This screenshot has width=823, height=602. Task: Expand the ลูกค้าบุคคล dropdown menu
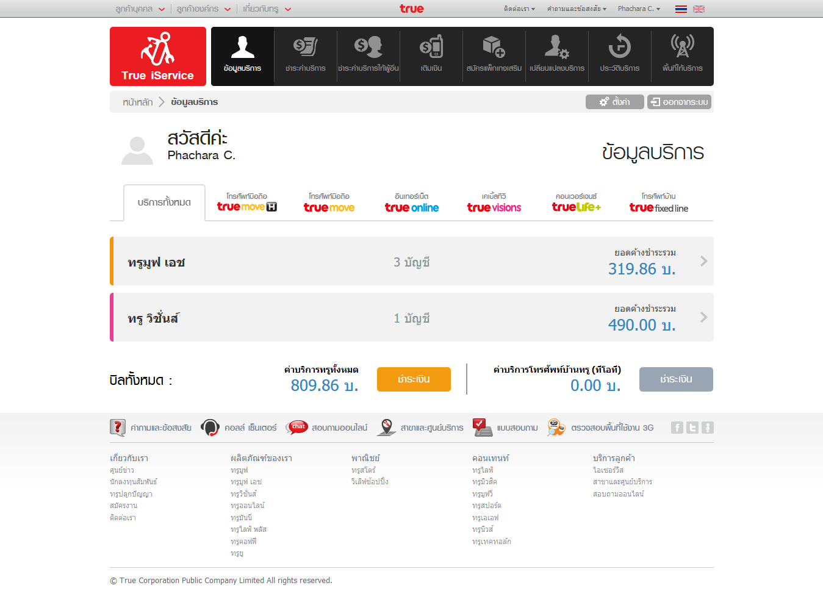tap(140, 9)
